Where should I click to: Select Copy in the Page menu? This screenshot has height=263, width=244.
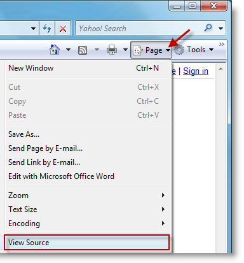coord(88,101)
